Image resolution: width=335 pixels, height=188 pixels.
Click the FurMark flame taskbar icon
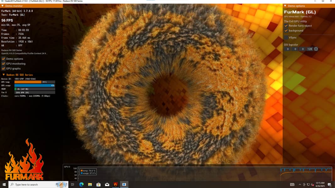pyautogui.click(x=116, y=184)
